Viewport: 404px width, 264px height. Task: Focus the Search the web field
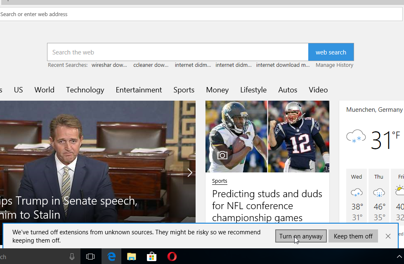pos(178,52)
